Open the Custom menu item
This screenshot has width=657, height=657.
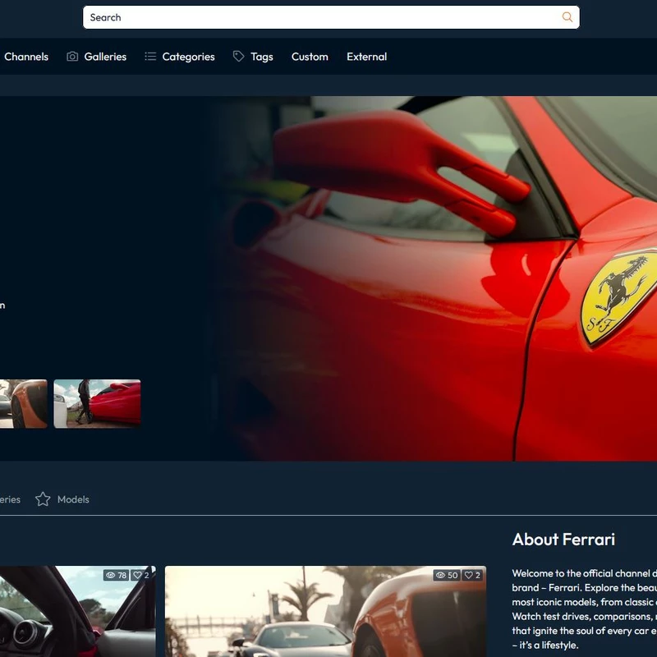310,57
